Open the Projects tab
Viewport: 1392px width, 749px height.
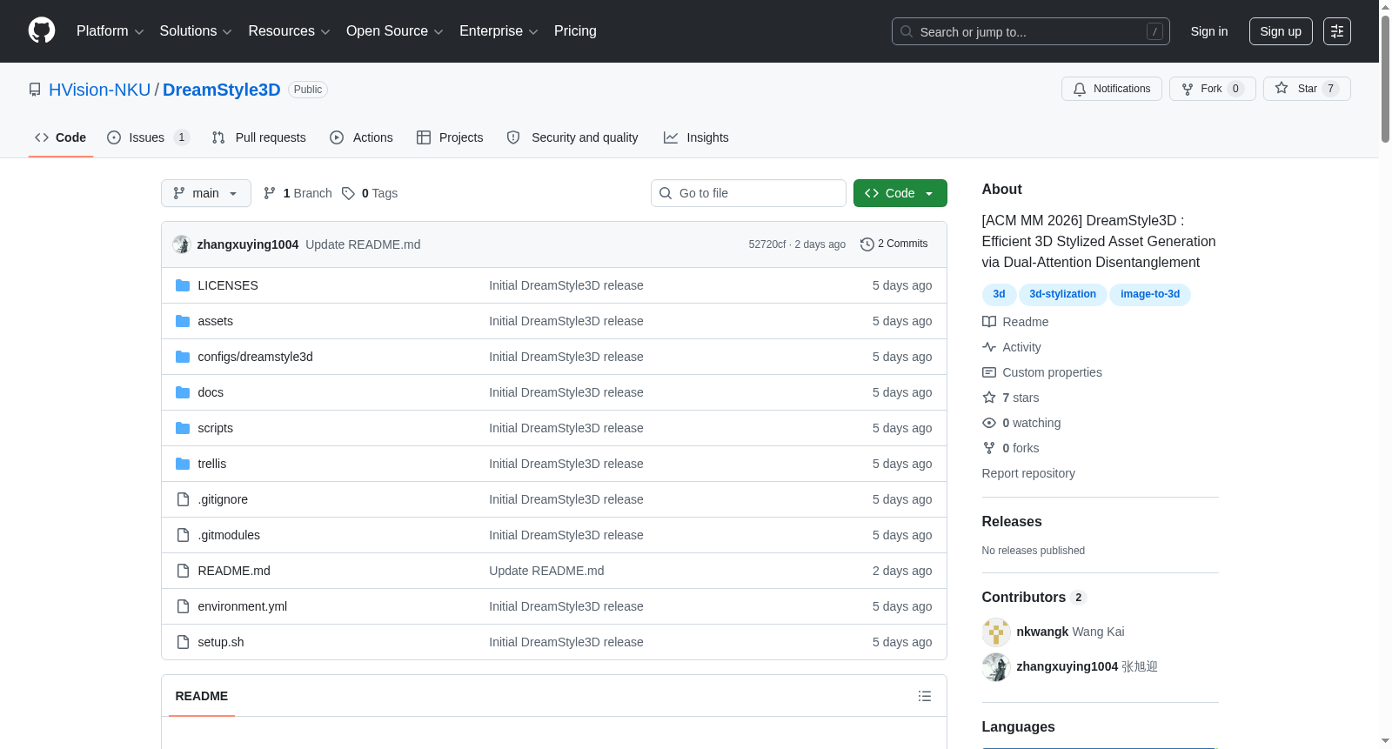click(450, 137)
